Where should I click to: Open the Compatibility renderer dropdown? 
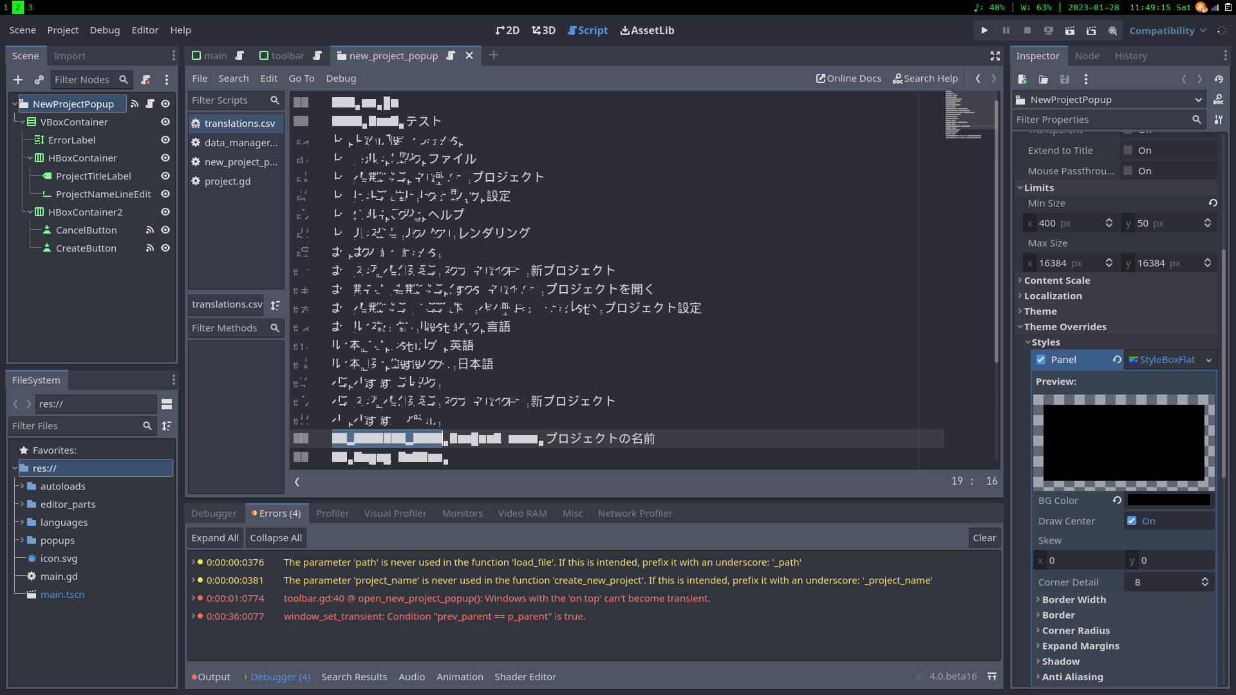[1167, 30]
